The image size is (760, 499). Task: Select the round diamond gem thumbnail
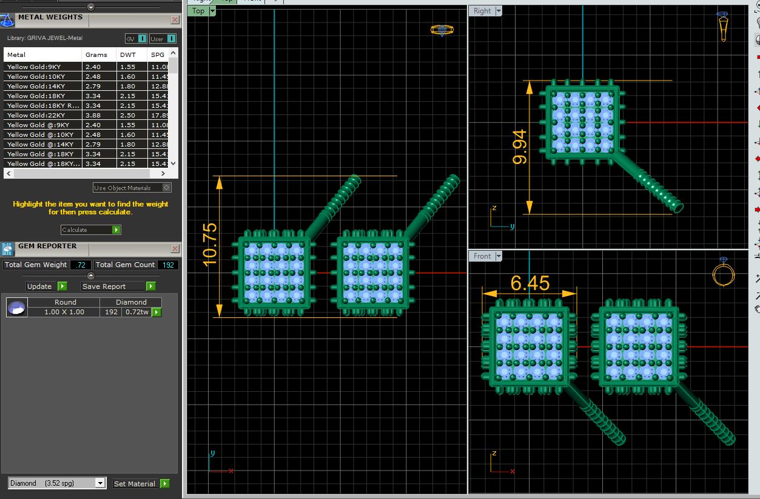pos(16,308)
